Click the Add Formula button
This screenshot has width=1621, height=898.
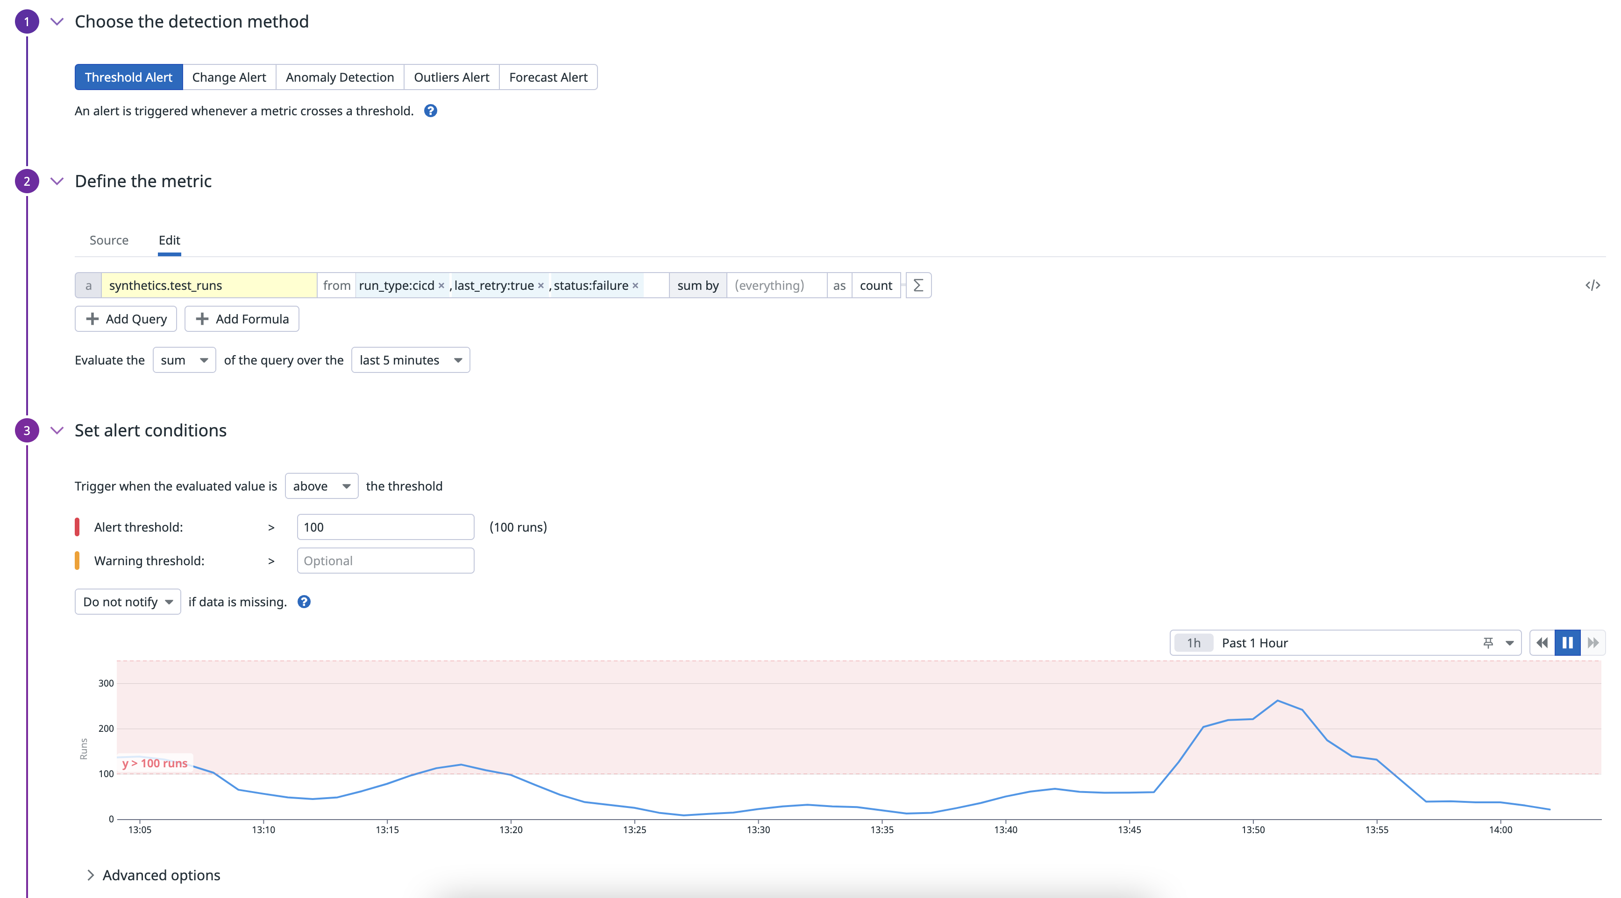242,319
